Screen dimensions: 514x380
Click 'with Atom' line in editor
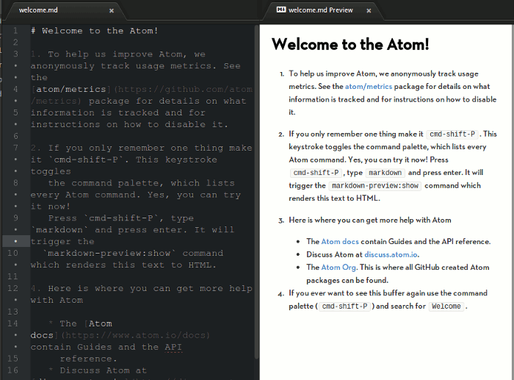tap(57, 301)
